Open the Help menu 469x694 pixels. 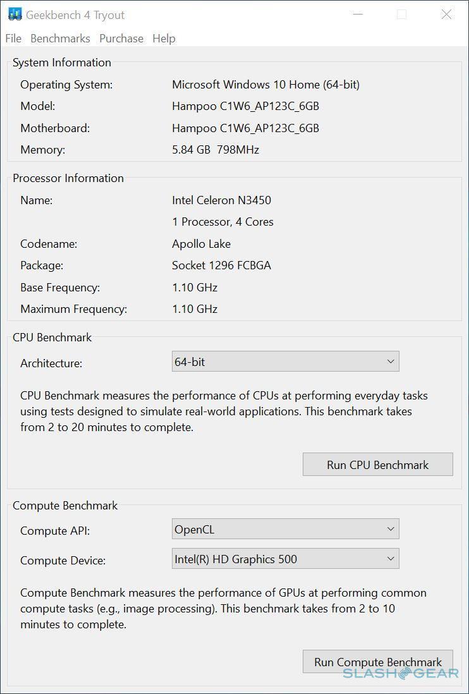(x=164, y=39)
